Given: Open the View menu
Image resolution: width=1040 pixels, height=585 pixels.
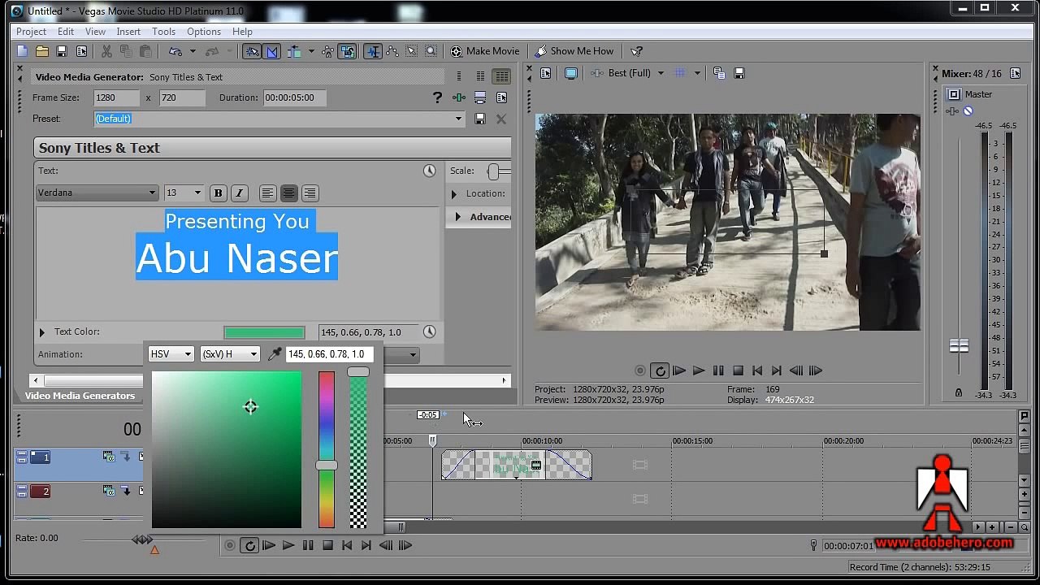Looking at the screenshot, I should tap(95, 32).
